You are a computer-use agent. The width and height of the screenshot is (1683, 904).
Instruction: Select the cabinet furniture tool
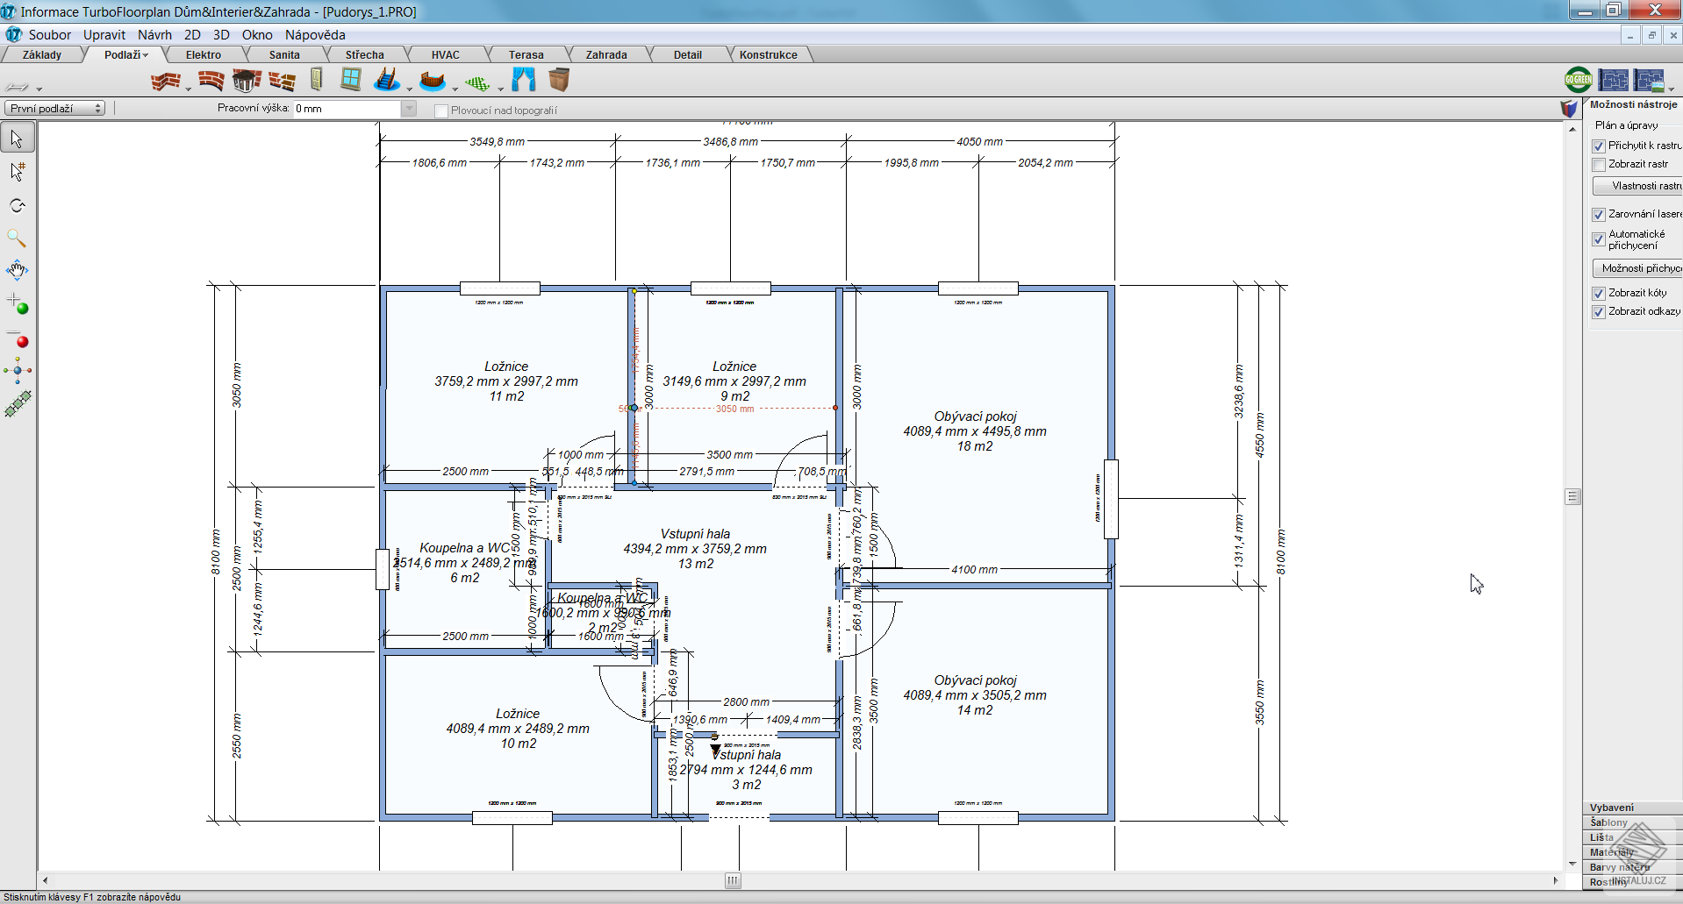[x=559, y=80]
